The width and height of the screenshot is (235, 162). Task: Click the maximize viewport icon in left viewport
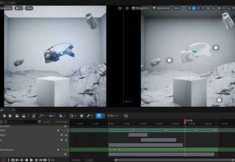[x=120, y=8]
